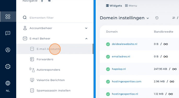Click the green check for emailadres.nl
Screen dimensions: 179x98
pyautogui.click(x=108, y=57)
